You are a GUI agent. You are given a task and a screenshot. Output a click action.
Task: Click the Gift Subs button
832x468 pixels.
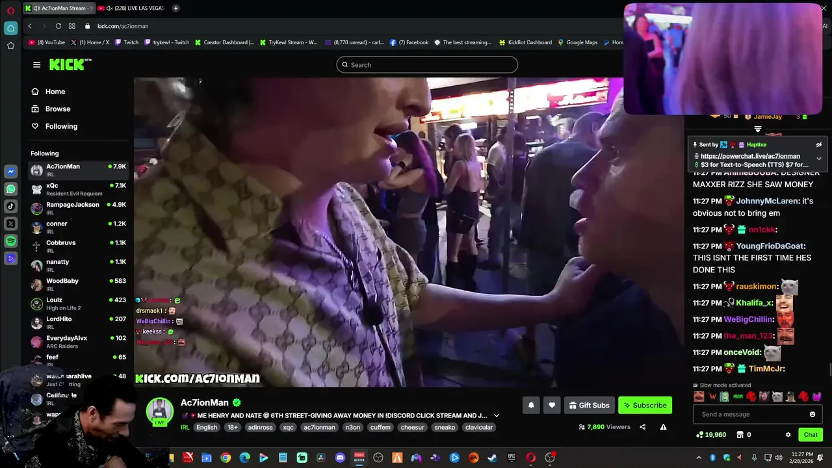click(590, 405)
